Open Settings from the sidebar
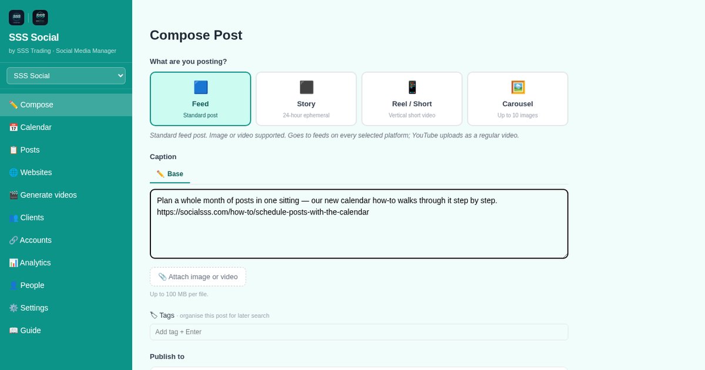The image size is (705, 370). [66, 308]
